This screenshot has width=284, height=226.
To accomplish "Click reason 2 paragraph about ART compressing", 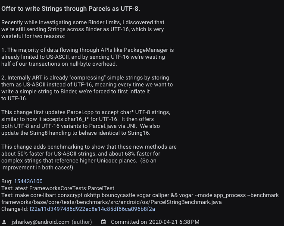I will [x=87, y=88].
